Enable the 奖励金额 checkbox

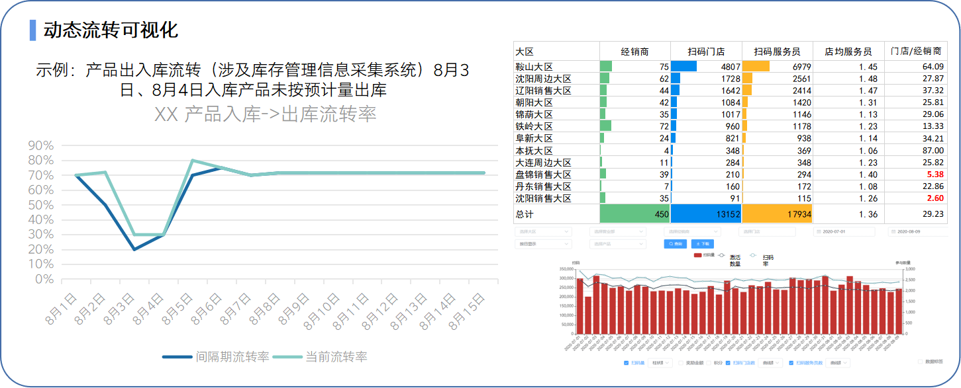(x=682, y=363)
